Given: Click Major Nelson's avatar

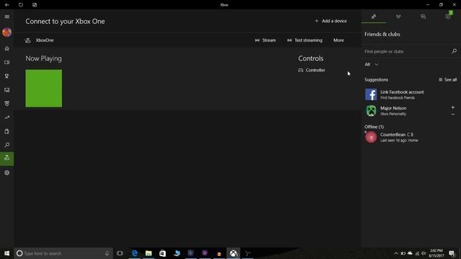Looking at the screenshot, I should (371, 111).
